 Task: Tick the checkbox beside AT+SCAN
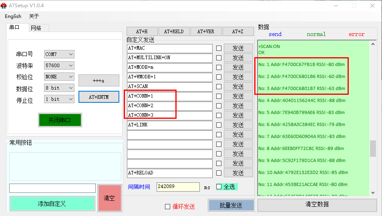pos(219,86)
